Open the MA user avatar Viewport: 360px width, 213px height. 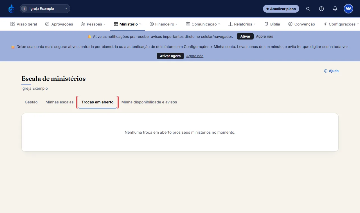[348, 9]
